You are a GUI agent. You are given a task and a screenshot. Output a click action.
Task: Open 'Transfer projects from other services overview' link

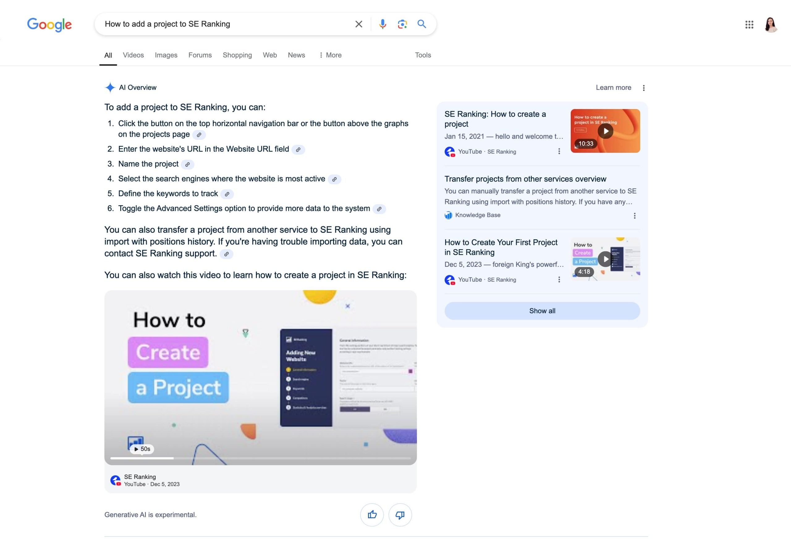[x=525, y=179]
